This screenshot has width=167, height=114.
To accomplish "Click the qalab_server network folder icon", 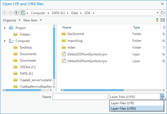I will pos(16,80).
